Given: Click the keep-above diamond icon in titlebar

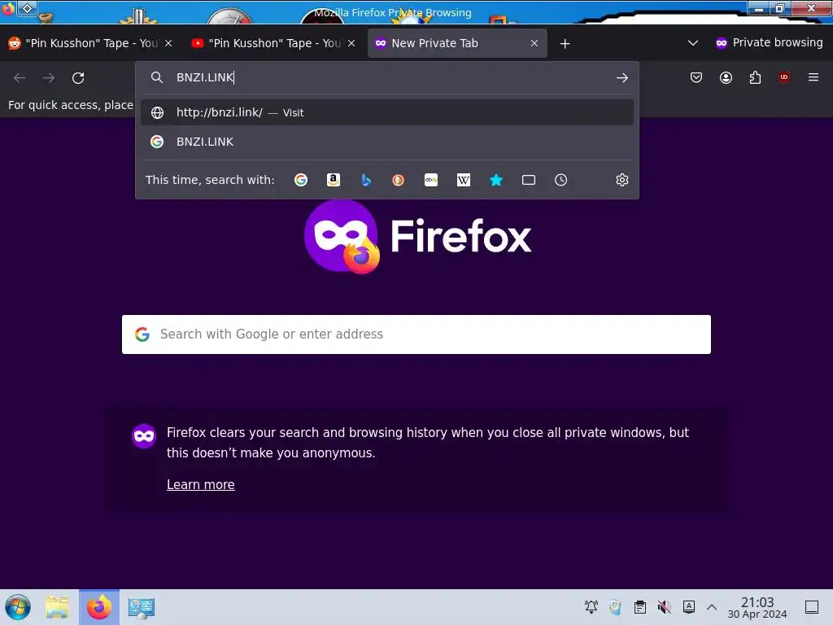Looking at the screenshot, I should (27, 8).
